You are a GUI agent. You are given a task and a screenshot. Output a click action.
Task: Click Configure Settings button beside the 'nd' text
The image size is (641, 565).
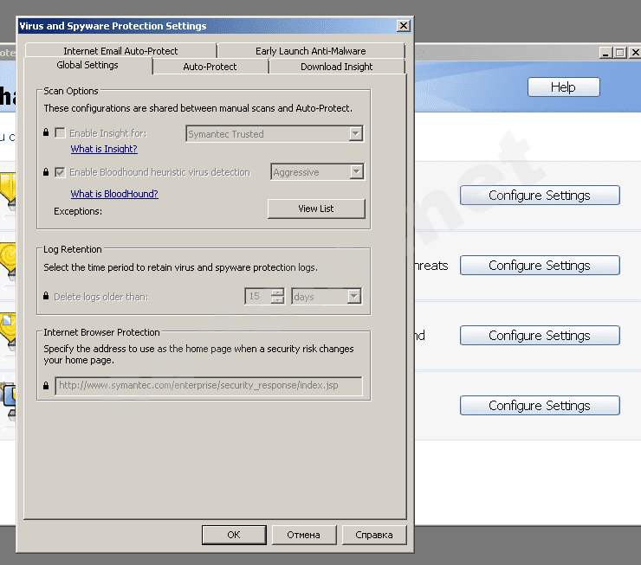coord(540,335)
